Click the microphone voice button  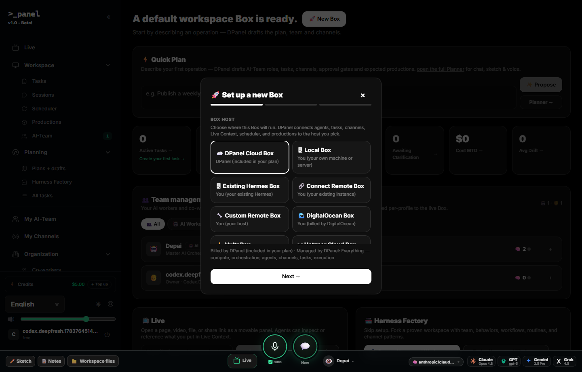click(275, 347)
